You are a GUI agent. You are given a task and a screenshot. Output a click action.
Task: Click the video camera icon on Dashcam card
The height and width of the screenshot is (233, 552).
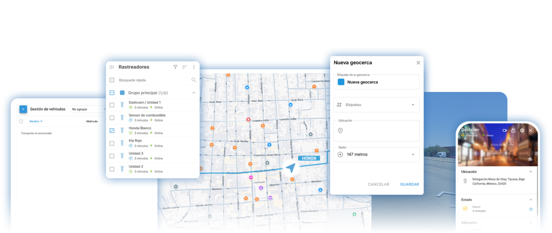[x=505, y=130]
